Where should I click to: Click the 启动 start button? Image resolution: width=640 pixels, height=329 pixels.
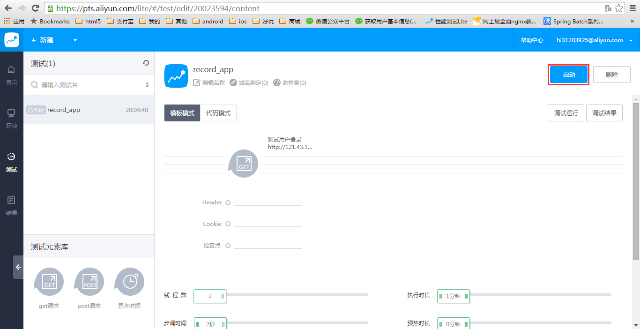tap(569, 75)
